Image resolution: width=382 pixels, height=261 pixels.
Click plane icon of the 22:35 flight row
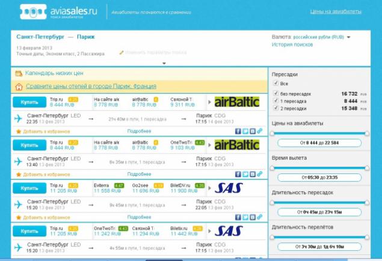tap(18, 119)
